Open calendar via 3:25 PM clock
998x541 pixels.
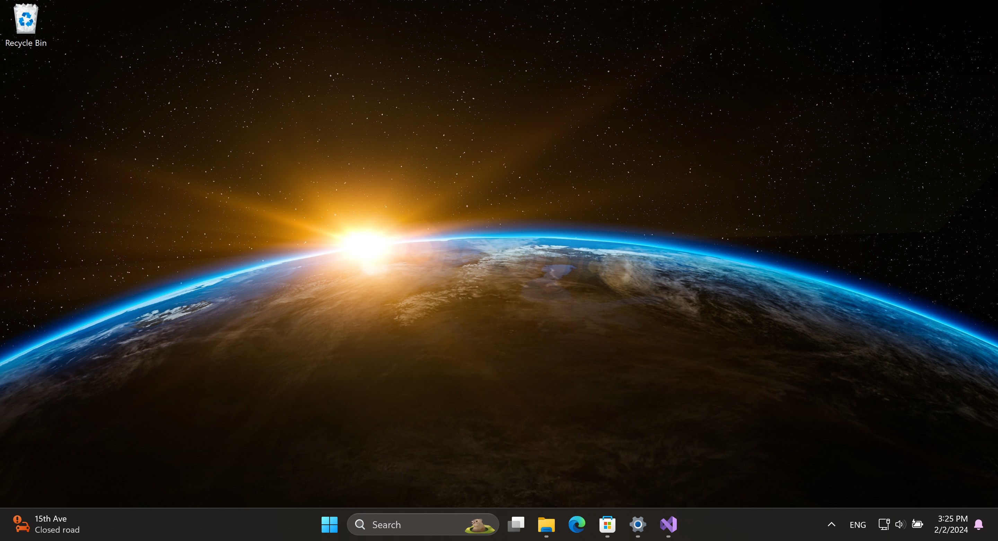coord(952,524)
